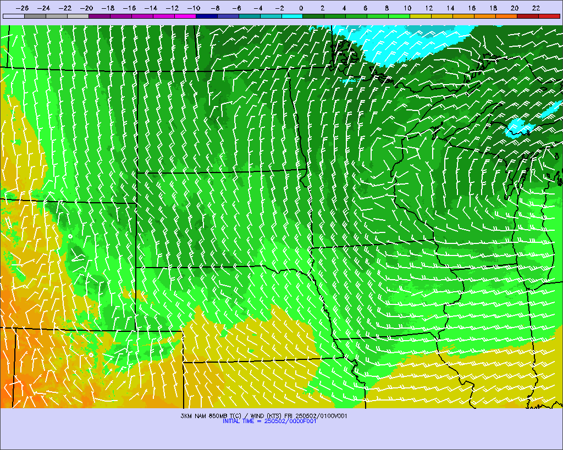The height and width of the screenshot is (450, 563).
Task: Click the '-12' scale label
Action: click(x=172, y=8)
